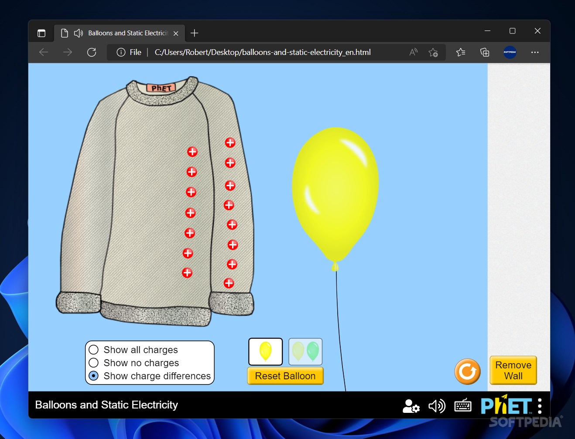Image resolution: width=575 pixels, height=439 pixels.
Task: Open the preferences icon in the PhET bar
Action: coord(411,406)
